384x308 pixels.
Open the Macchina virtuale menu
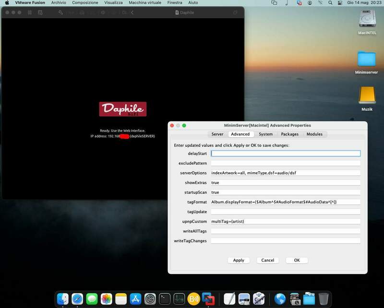tap(145, 3)
